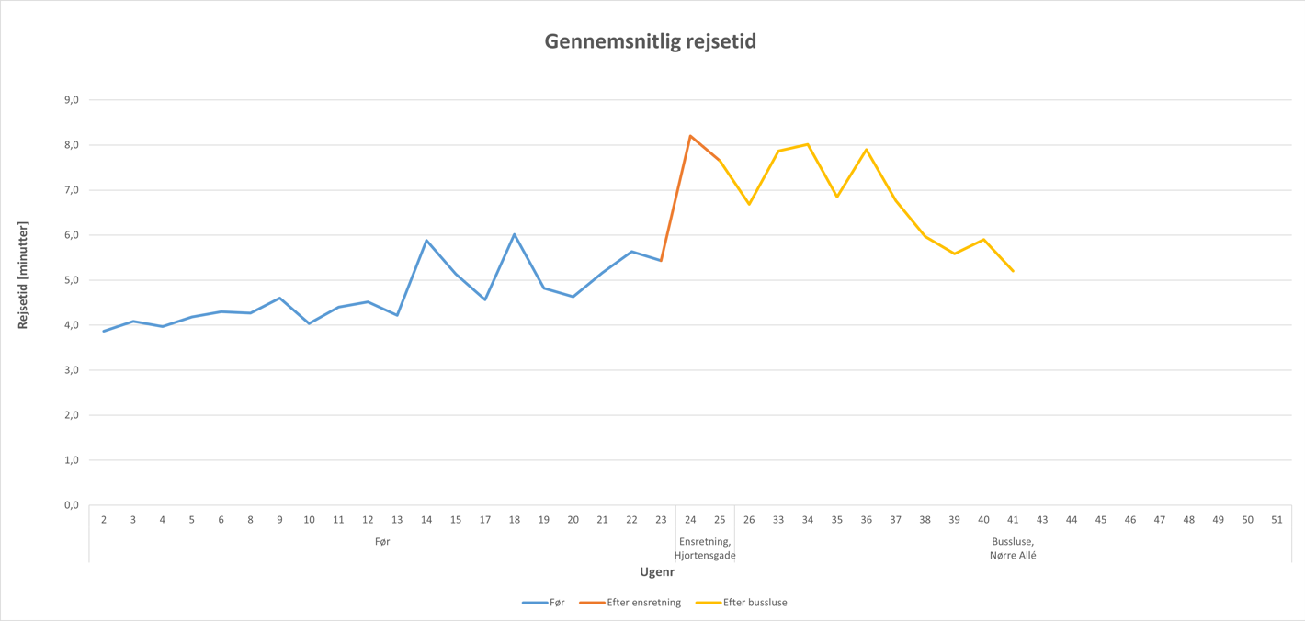This screenshot has width=1305, height=621.
Task: Click week number 2 on the horizontal axis
Action: 104,520
